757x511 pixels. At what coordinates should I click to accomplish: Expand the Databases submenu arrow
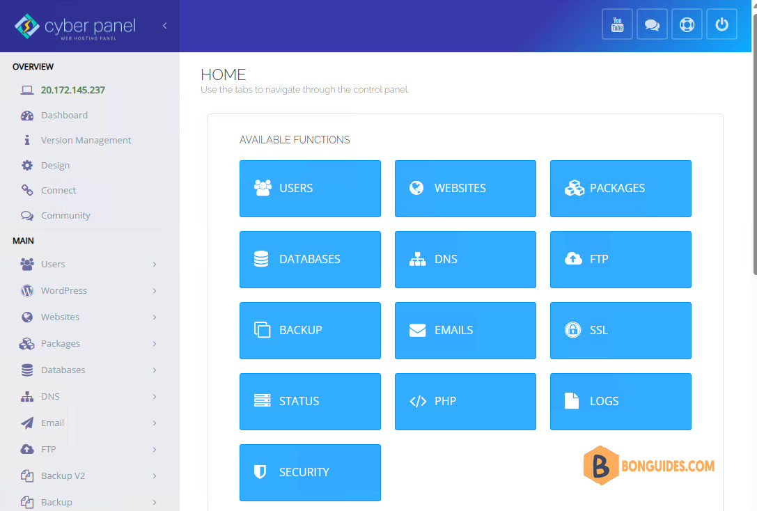coord(155,370)
